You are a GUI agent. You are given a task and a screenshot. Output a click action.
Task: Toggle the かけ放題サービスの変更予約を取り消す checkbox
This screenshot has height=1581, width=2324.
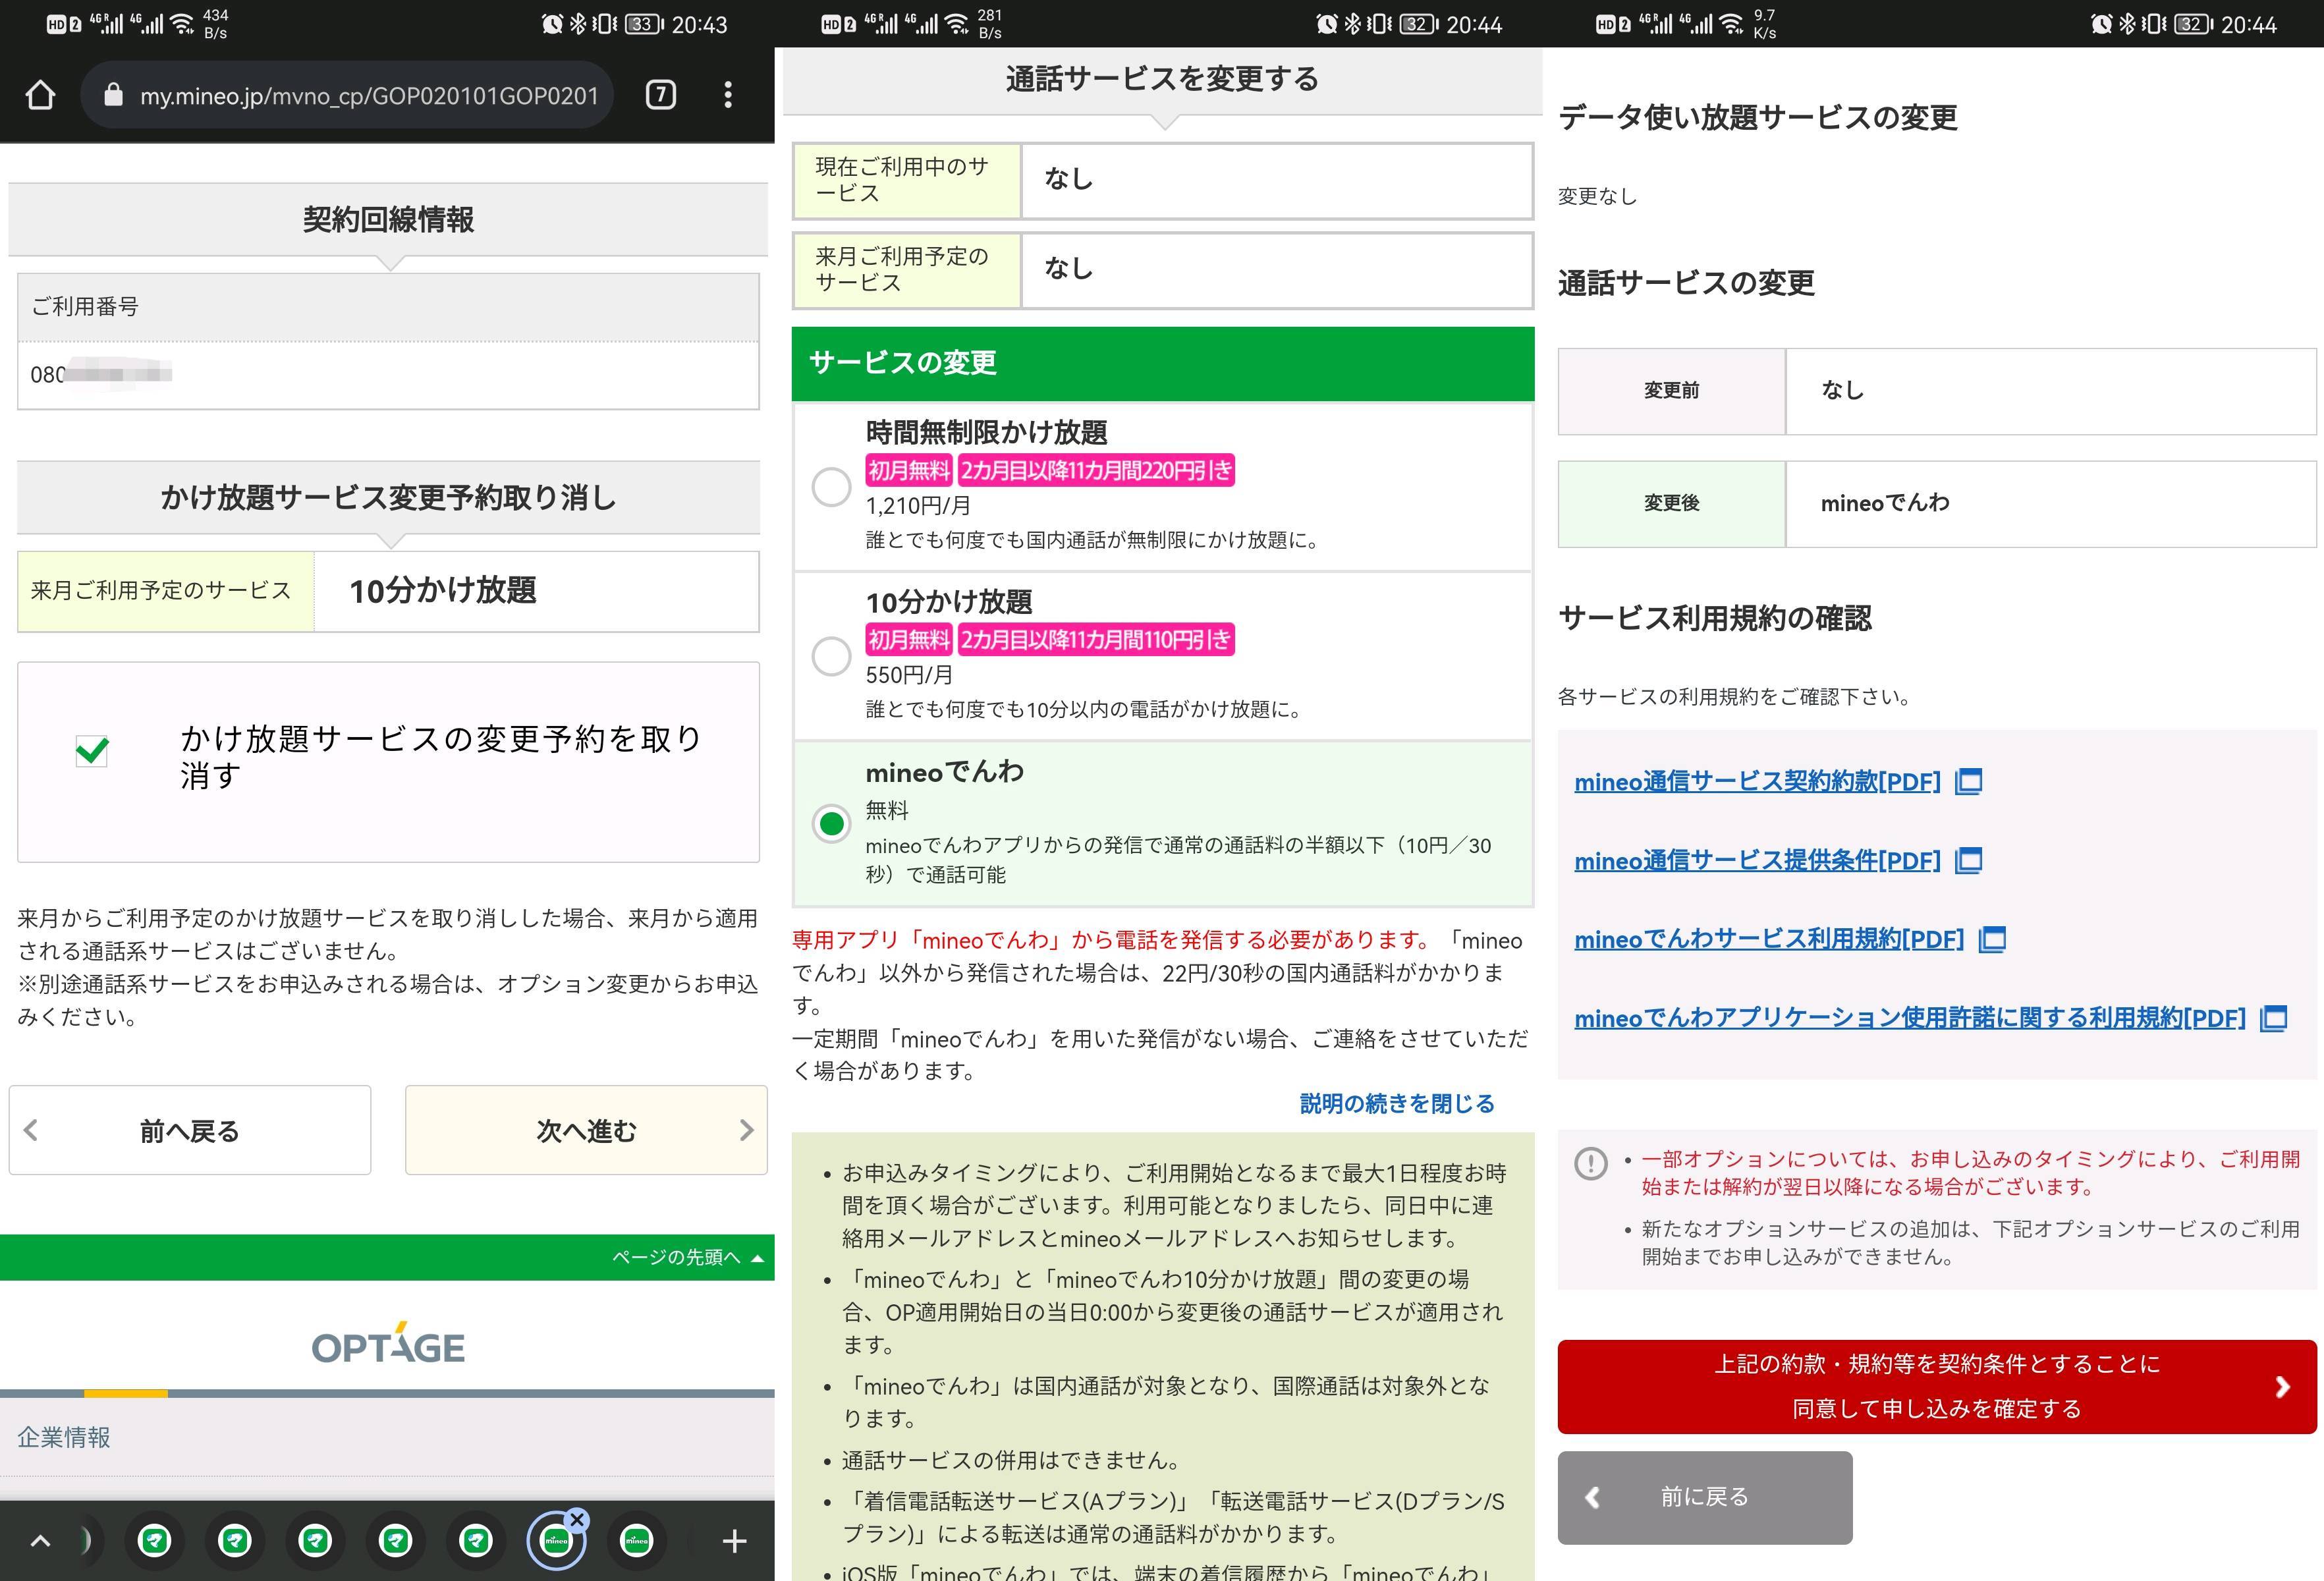(92, 750)
